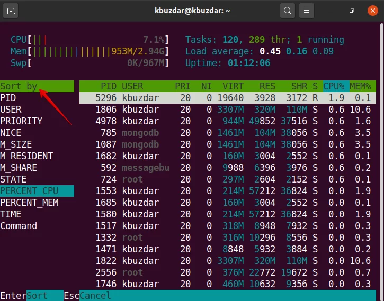Image resolution: width=384 pixels, height=301 pixels.
Task: Pick highlighted PERCENT_CPU sort option
Action: (37, 191)
